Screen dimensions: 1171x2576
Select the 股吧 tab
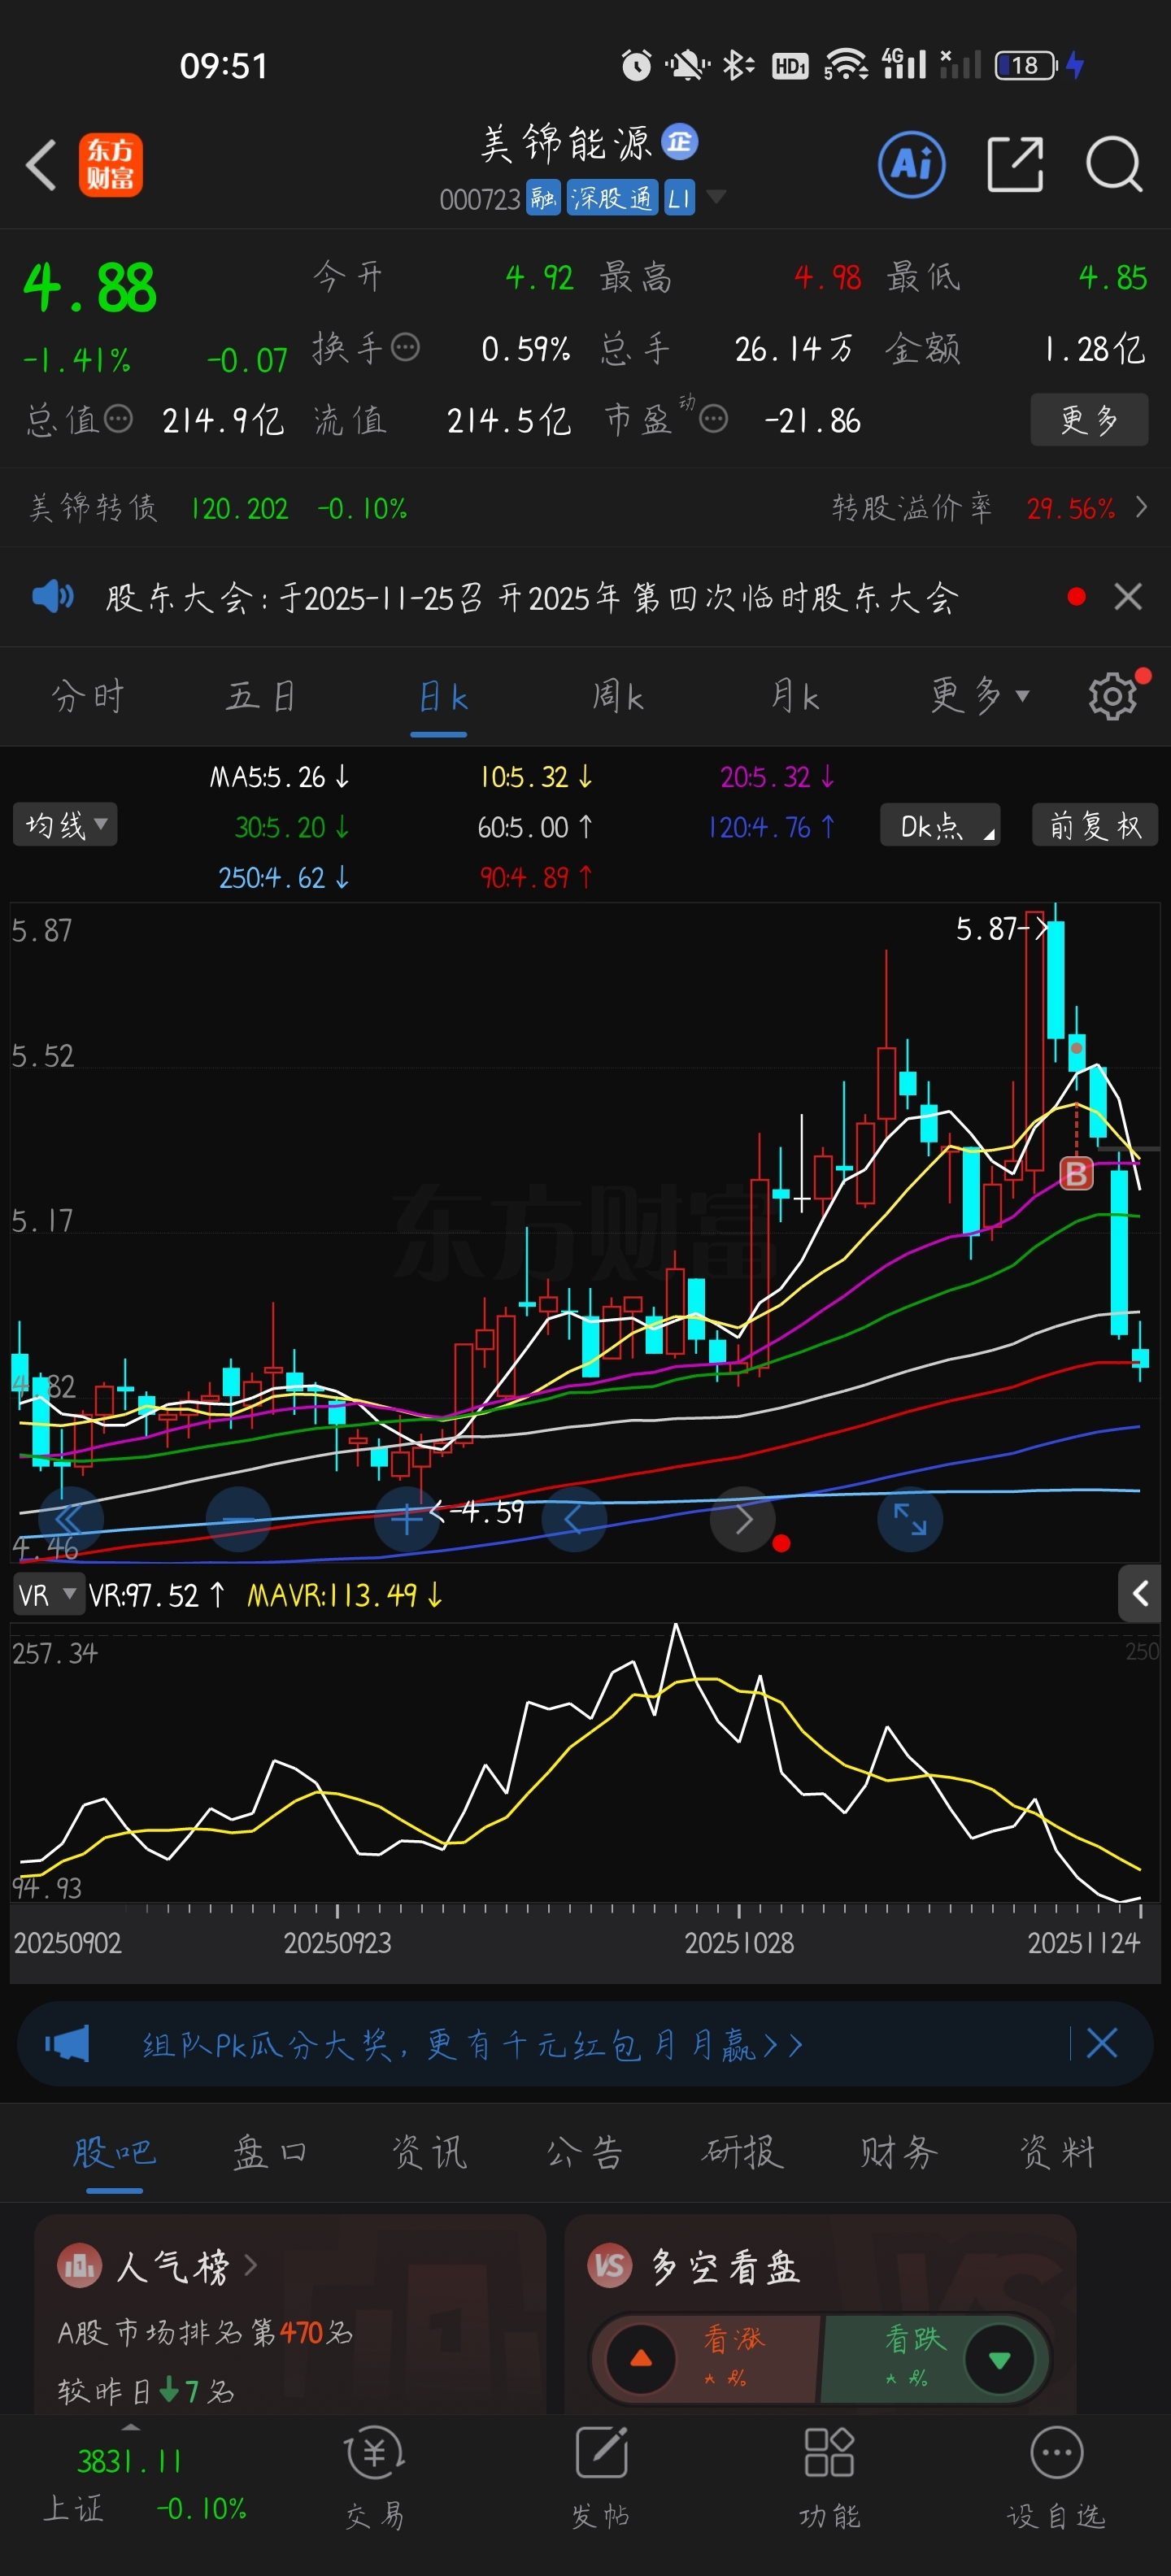114,2152
